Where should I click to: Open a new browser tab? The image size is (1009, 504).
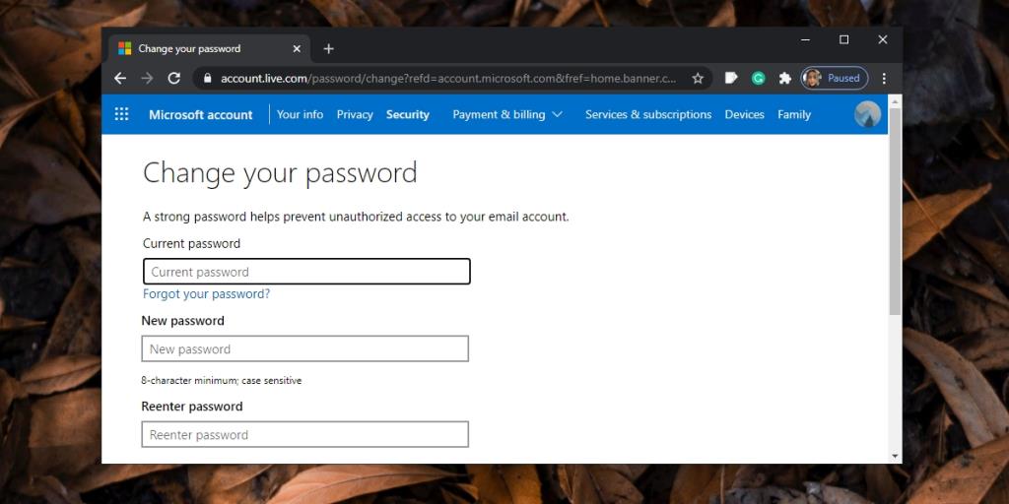pos(328,48)
